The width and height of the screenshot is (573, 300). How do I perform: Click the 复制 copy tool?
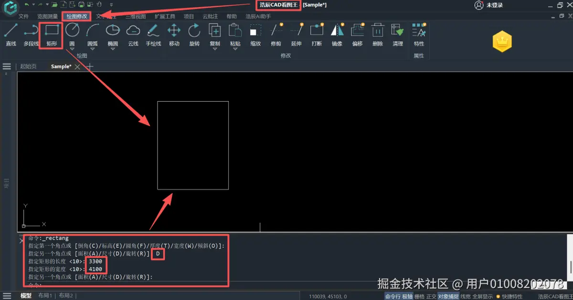coord(215,34)
